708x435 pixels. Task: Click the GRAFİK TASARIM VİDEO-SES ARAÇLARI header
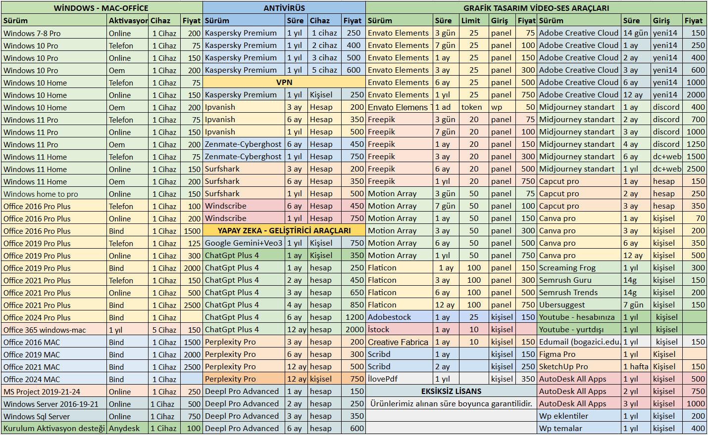tap(536, 8)
